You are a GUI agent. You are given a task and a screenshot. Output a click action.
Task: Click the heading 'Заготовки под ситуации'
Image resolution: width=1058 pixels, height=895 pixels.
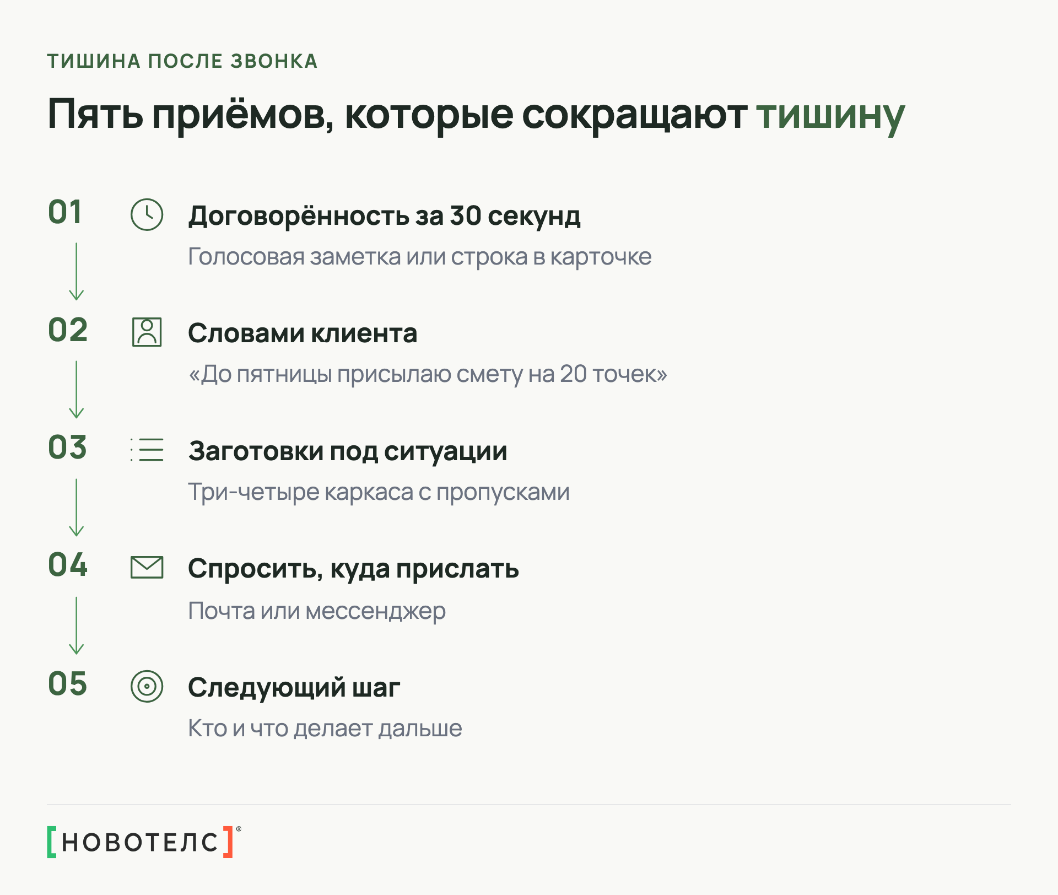(348, 451)
